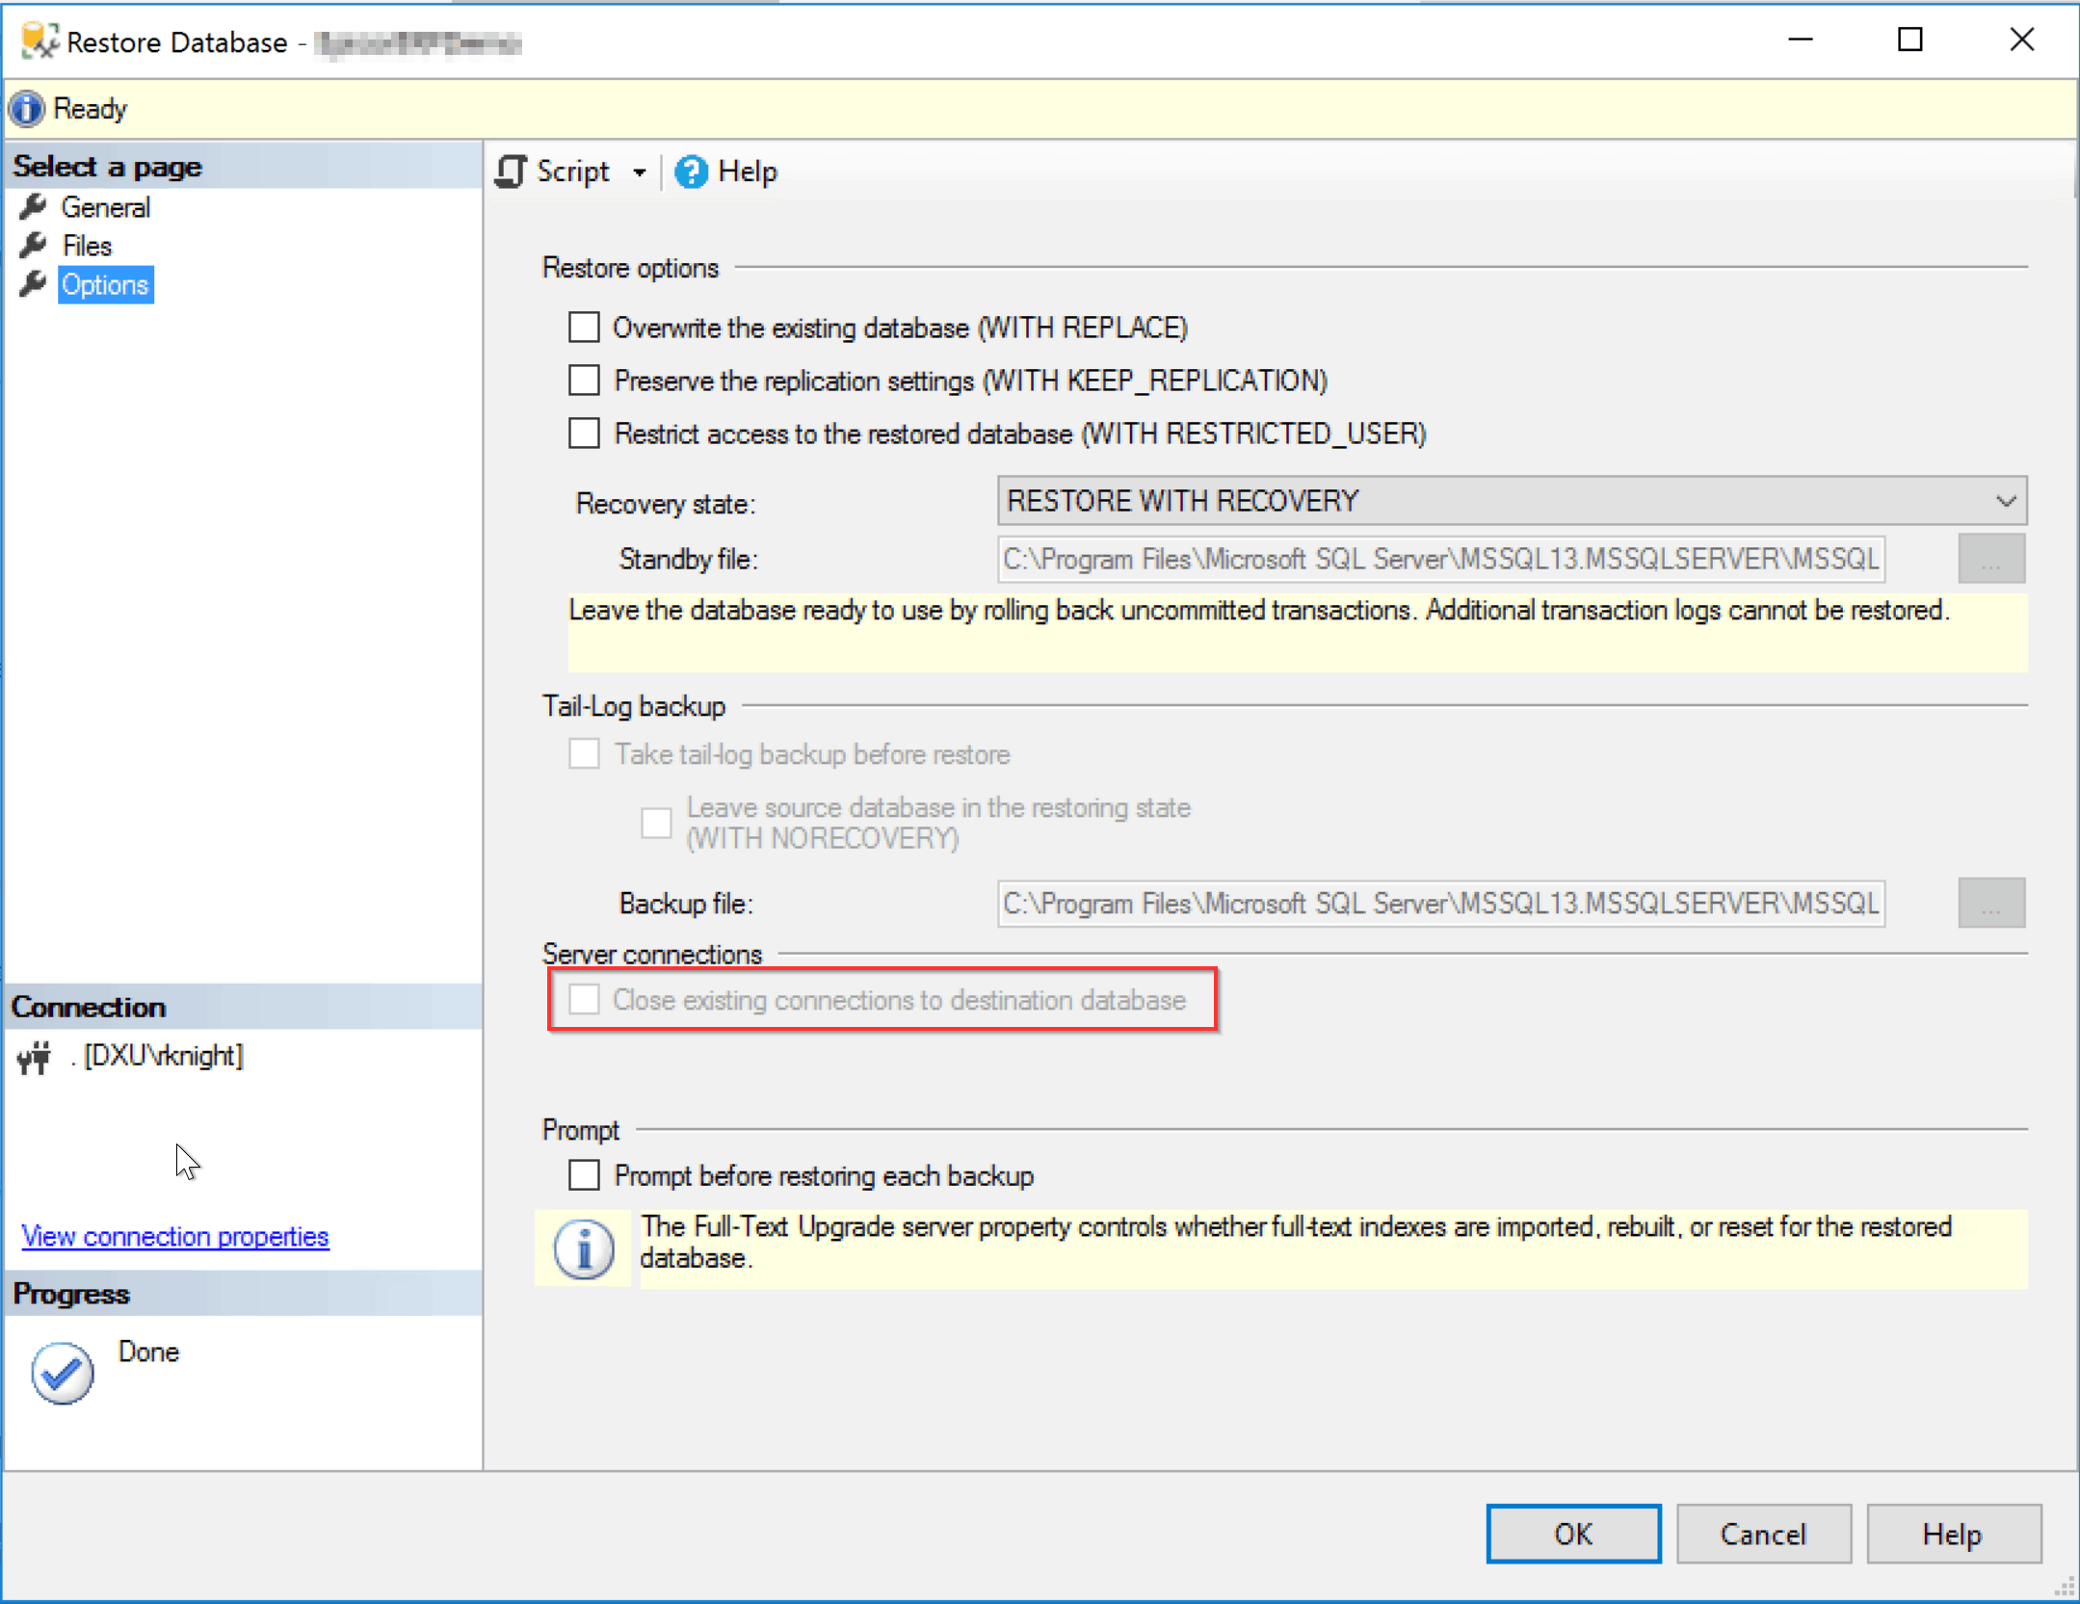Image resolution: width=2080 pixels, height=1604 pixels.
Task: Select the Files page wrench icon
Action: [34, 246]
